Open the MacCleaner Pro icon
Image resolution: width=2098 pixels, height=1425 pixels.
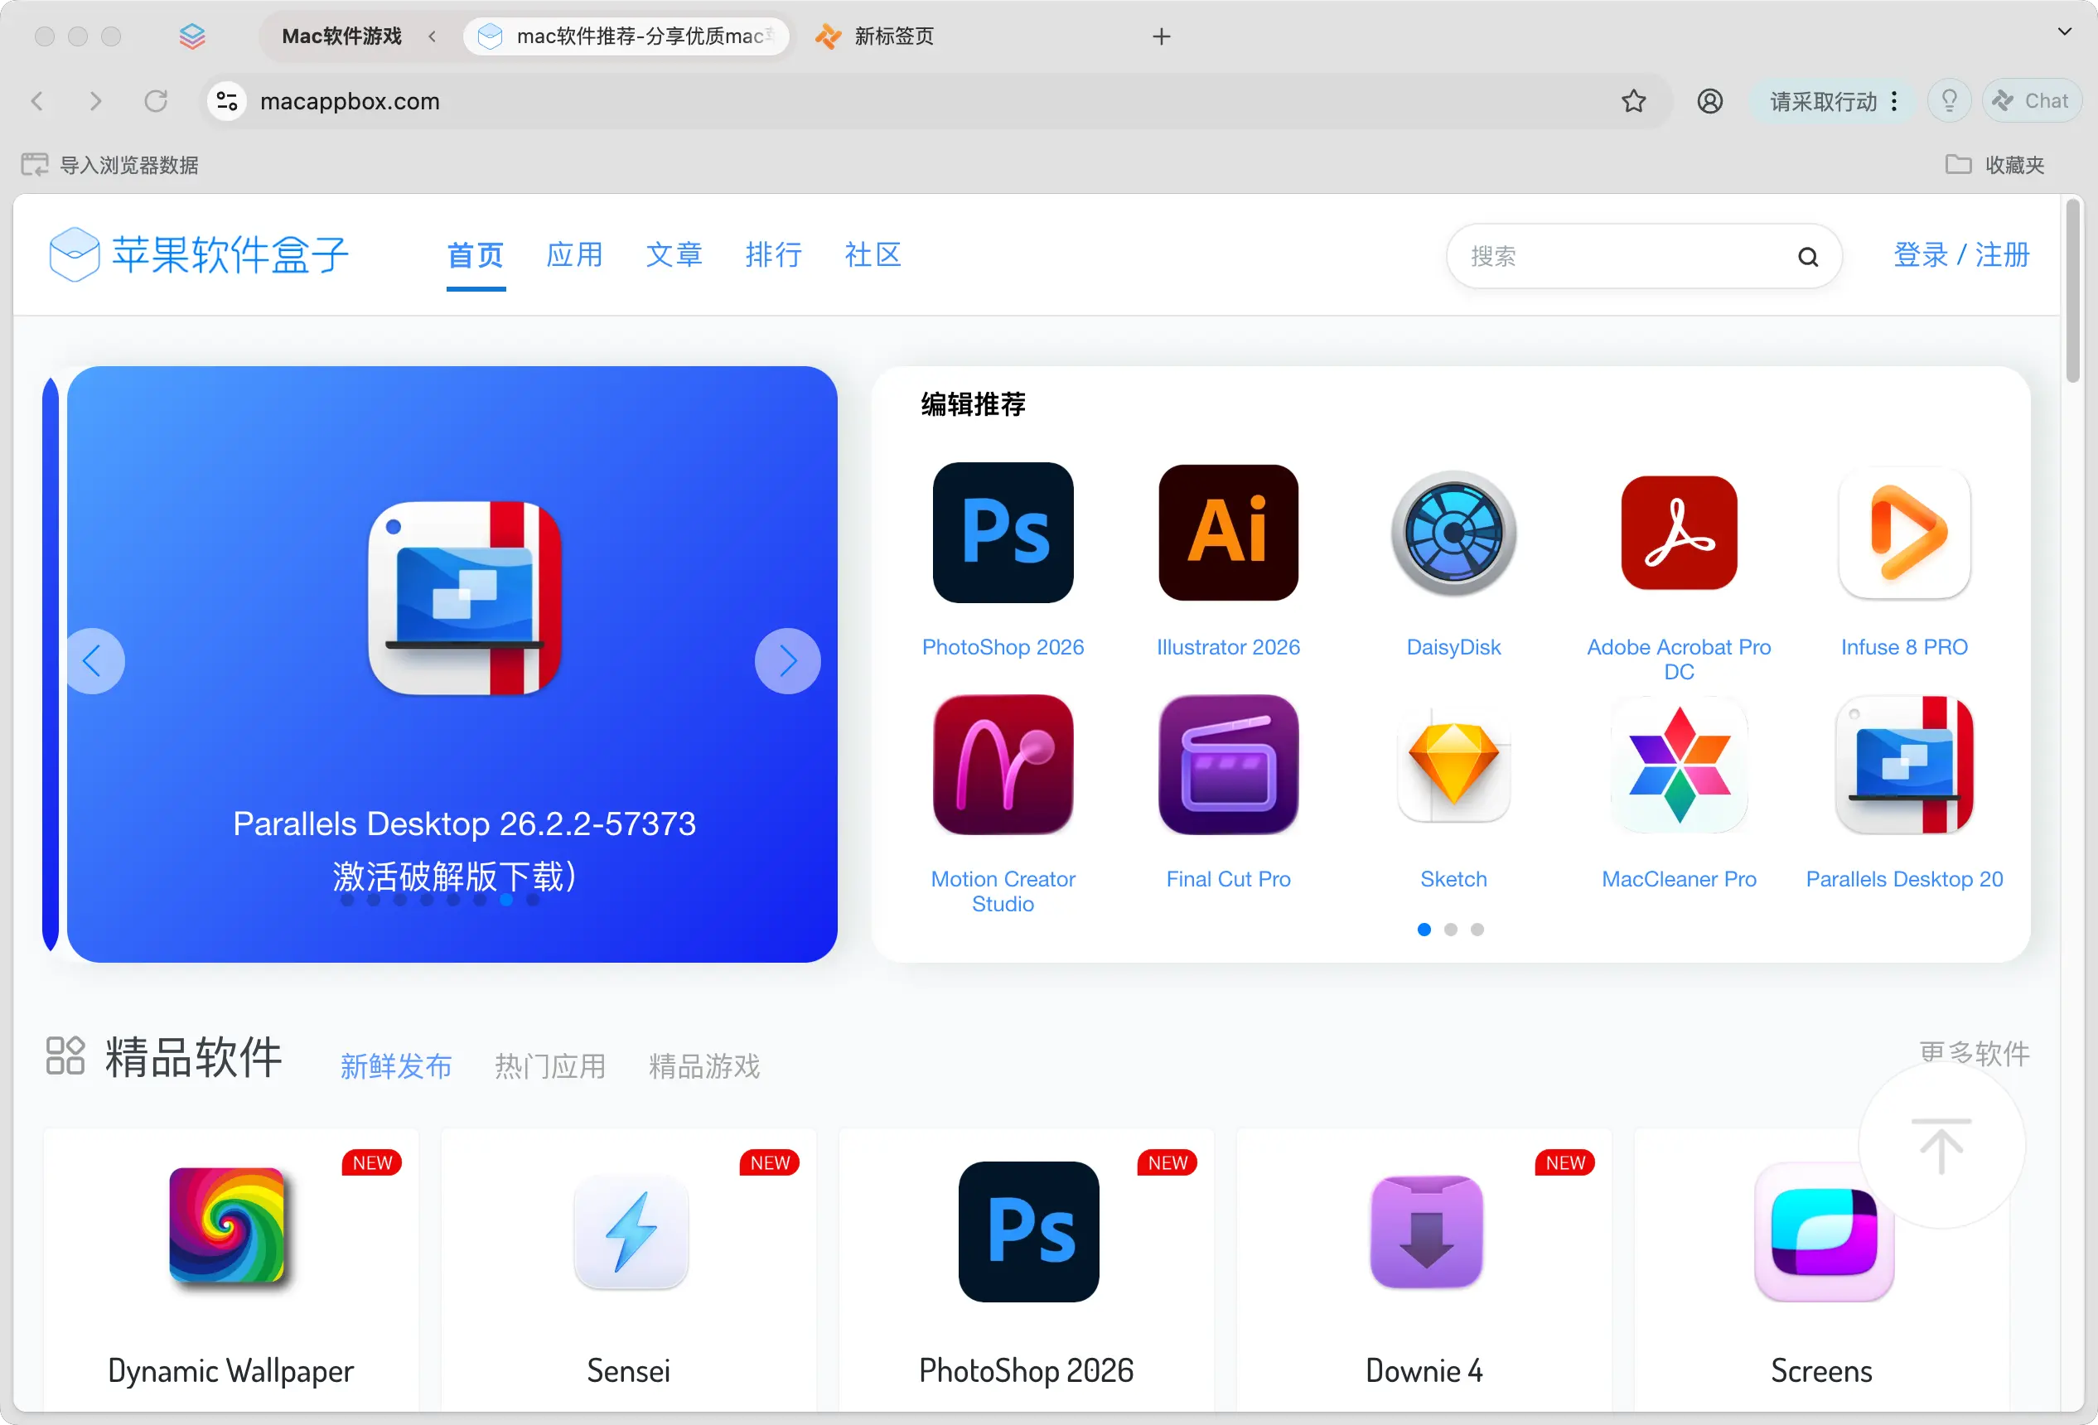1678,765
